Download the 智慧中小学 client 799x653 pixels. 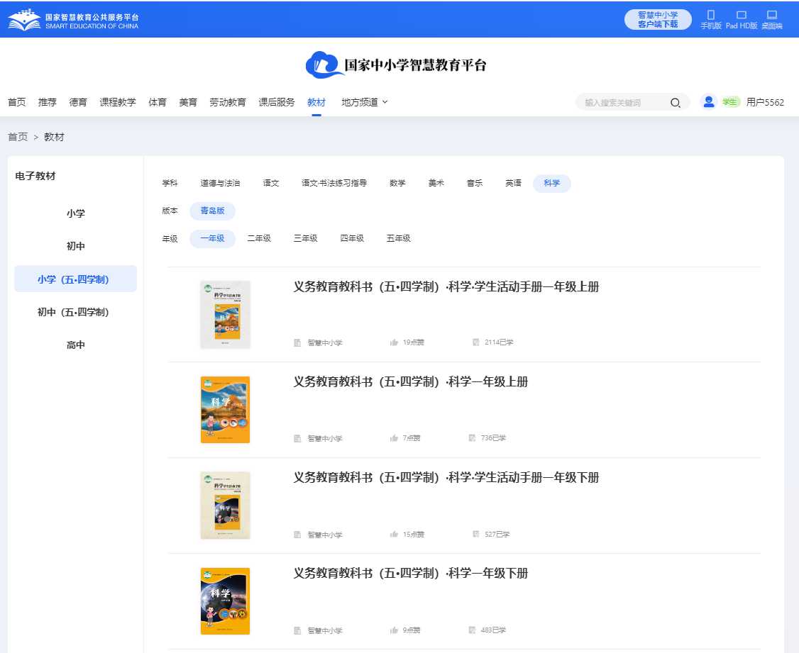pos(658,20)
